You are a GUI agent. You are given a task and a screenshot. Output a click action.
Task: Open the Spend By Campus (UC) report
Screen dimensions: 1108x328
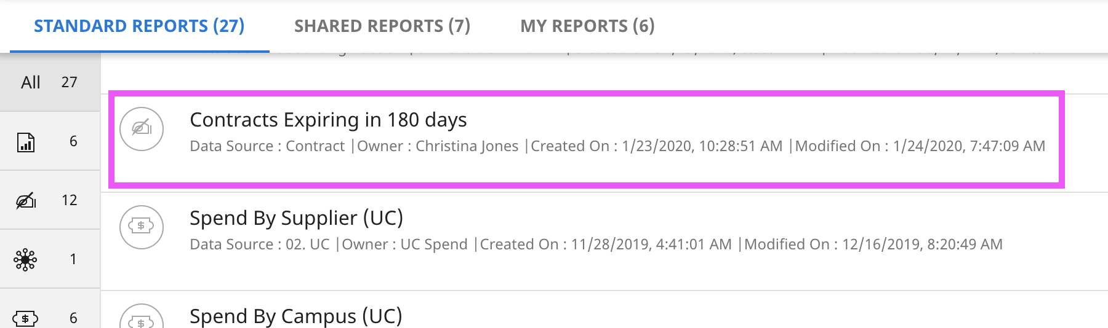click(x=295, y=316)
